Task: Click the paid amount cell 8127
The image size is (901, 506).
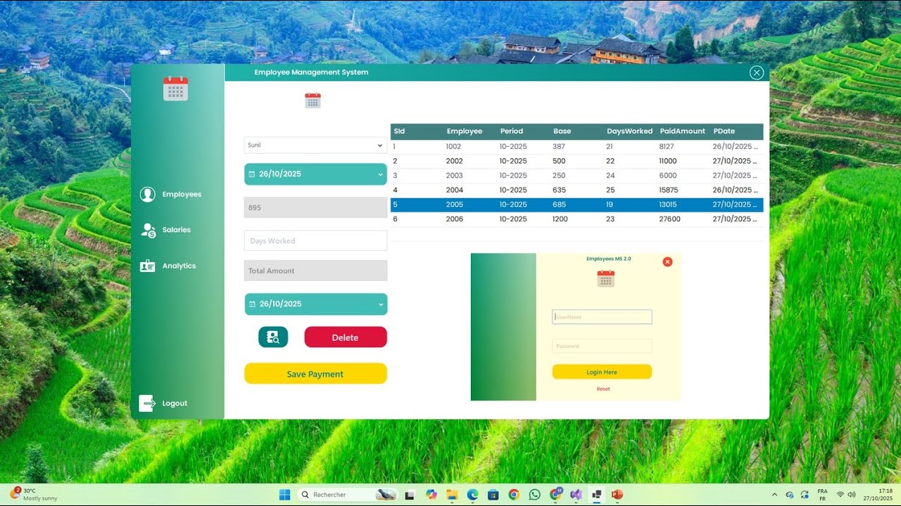Action: tap(666, 147)
